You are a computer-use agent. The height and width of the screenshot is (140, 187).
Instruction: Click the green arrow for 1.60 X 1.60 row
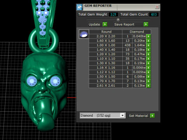(148, 41)
